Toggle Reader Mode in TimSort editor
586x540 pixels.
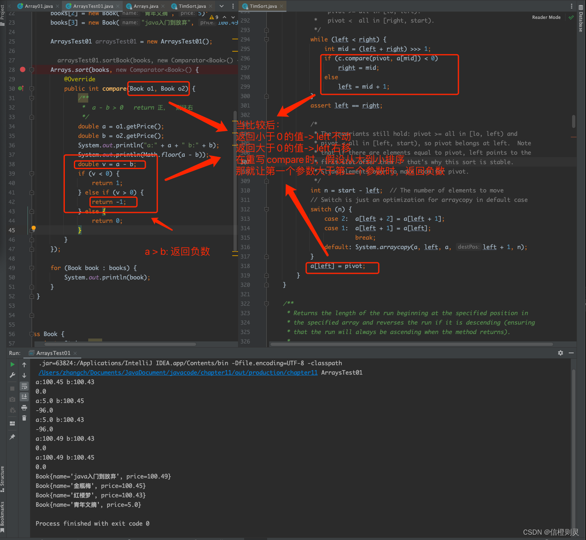tap(546, 17)
